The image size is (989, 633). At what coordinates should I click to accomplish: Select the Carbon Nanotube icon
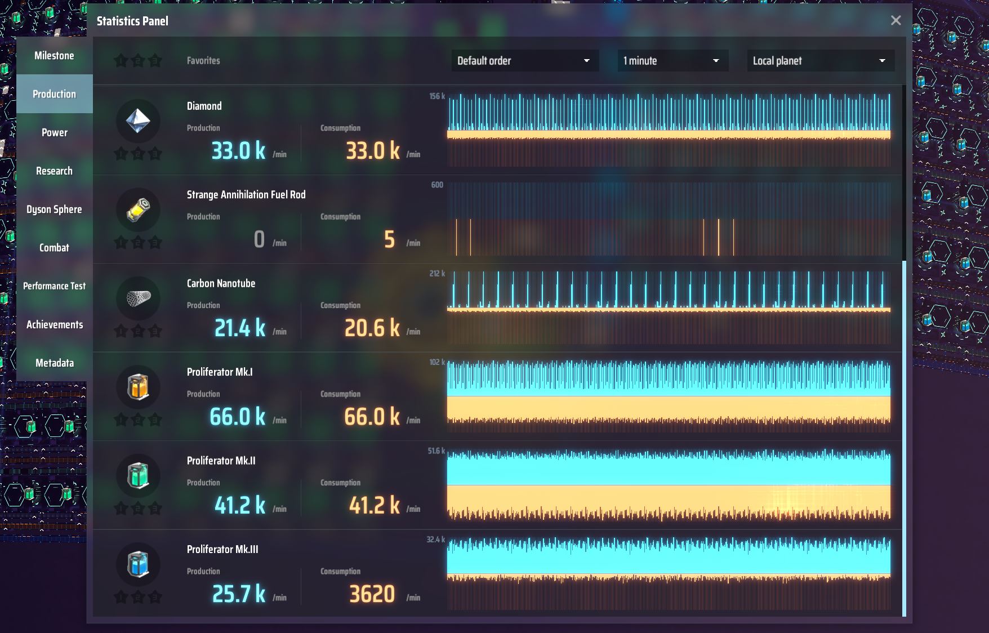click(x=138, y=298)
